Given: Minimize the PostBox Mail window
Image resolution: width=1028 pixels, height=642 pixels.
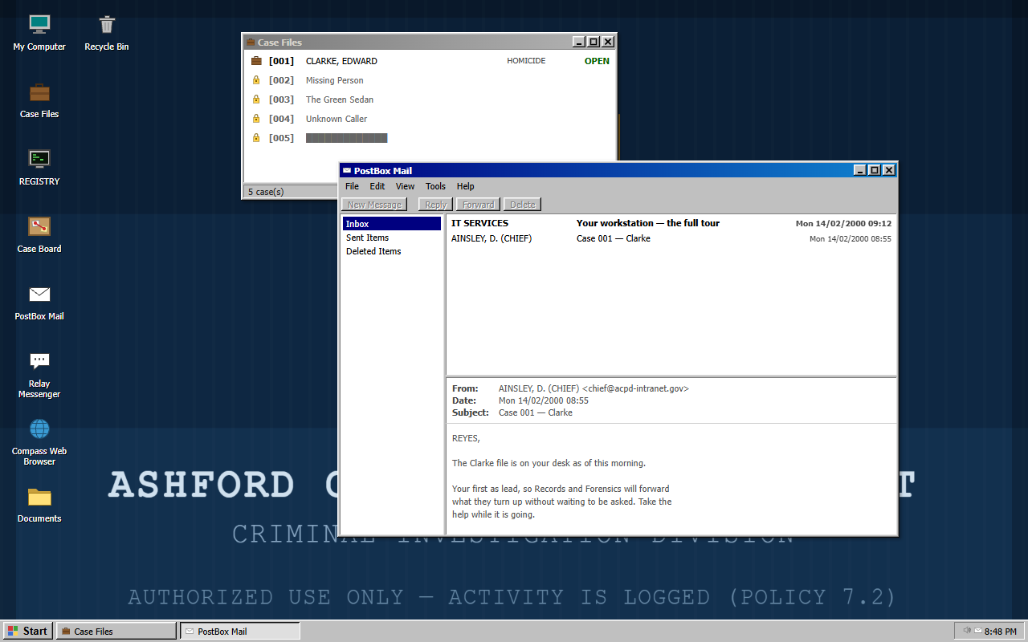Looking at the screenshot, I should 859,170.
